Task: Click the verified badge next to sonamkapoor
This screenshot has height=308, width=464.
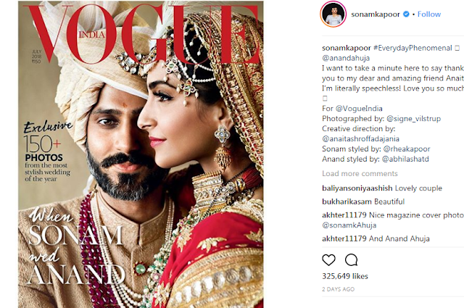Action: pos(406,14)
